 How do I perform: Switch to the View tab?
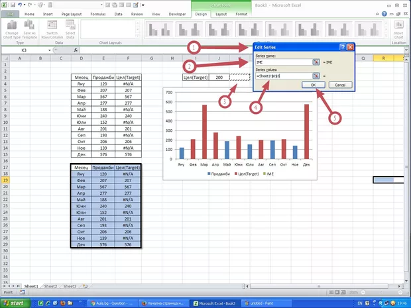156,14
